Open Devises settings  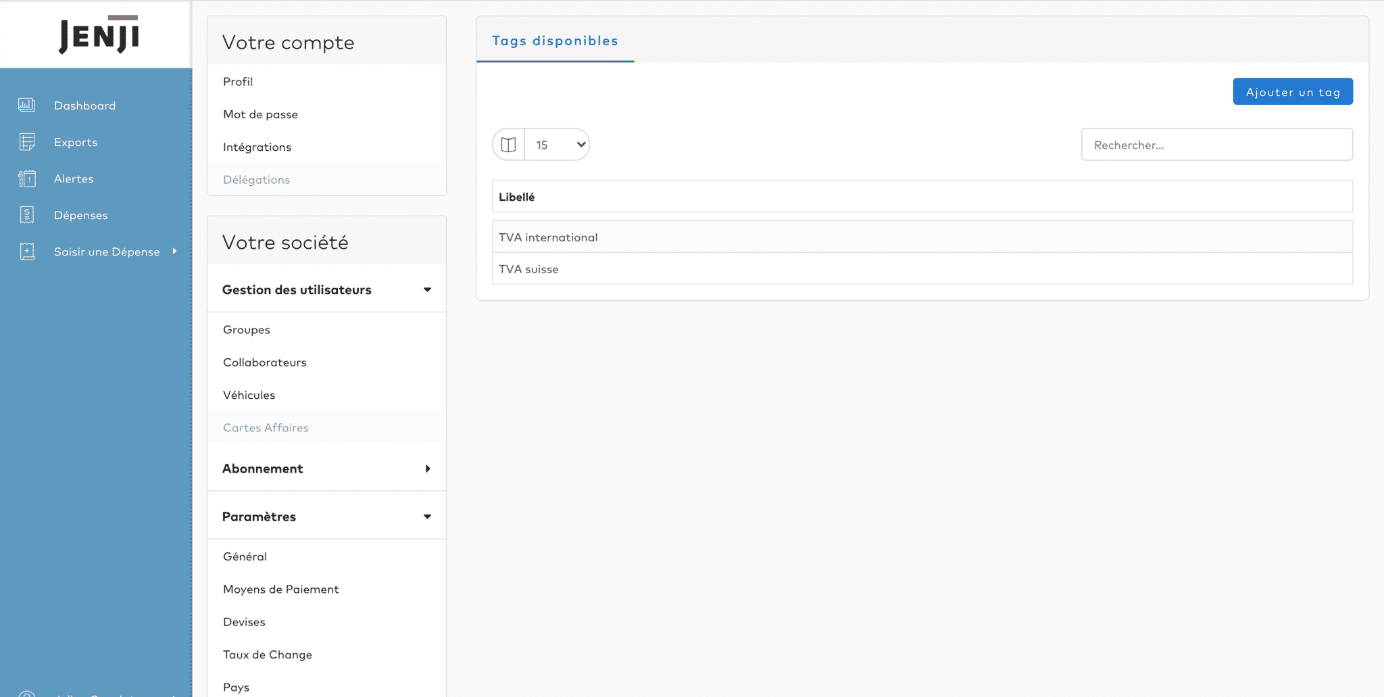click(x=244, y=622)
